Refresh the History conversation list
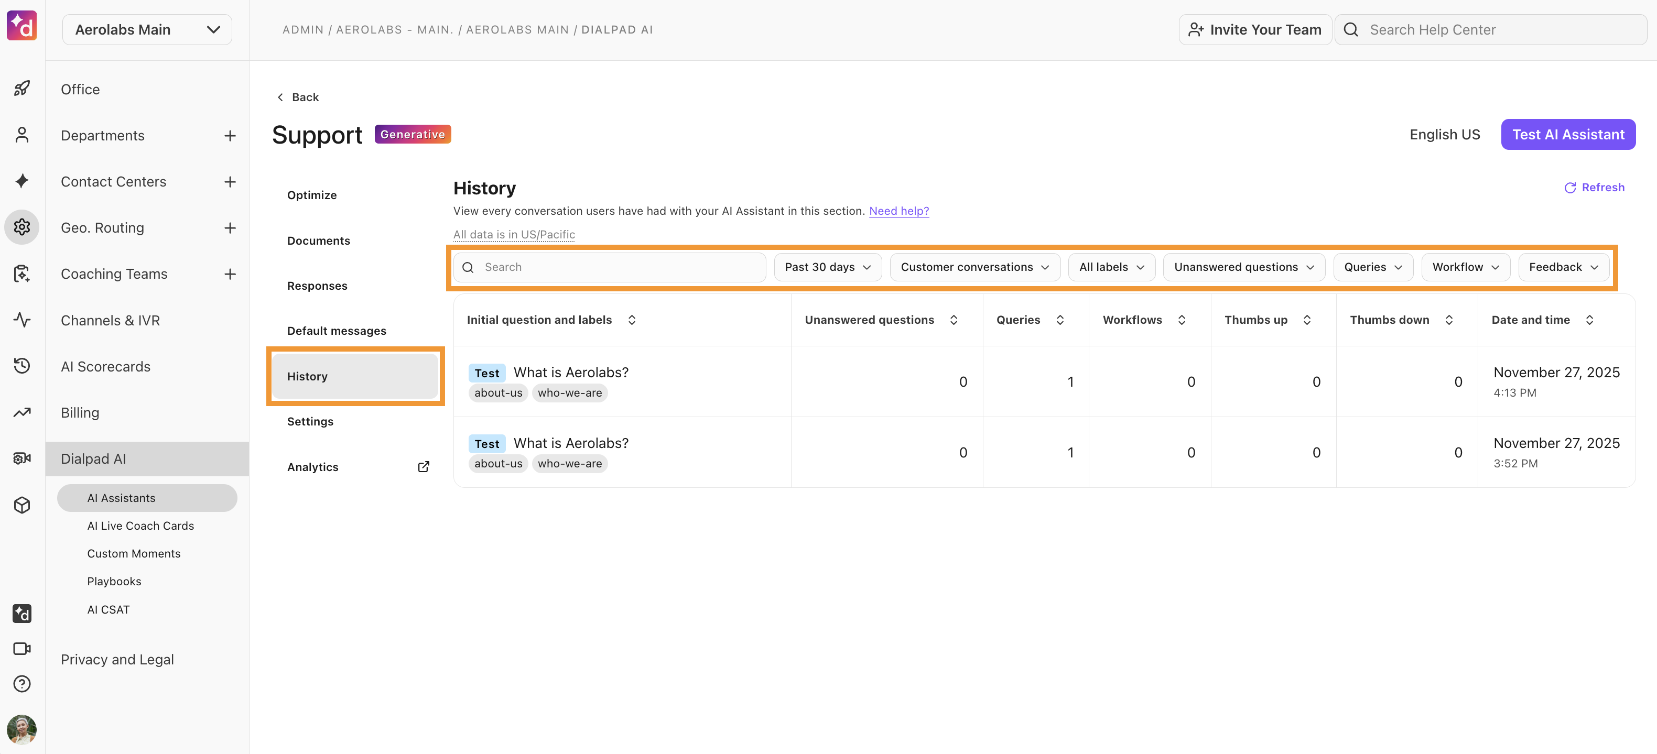This screenshot has width=1657, height=754. tap(1595, 188)
